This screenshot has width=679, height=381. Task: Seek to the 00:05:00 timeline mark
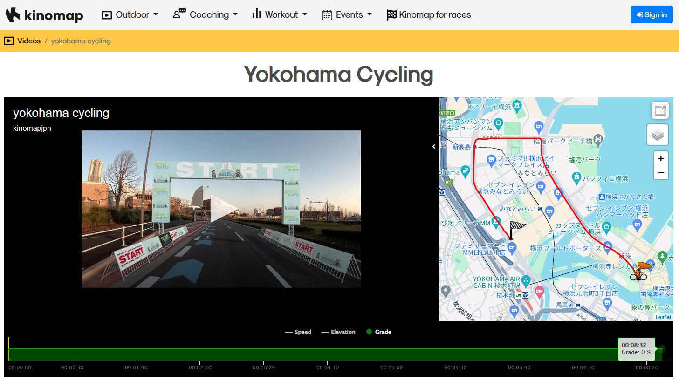pyautogui.click(x=391, y=367)
